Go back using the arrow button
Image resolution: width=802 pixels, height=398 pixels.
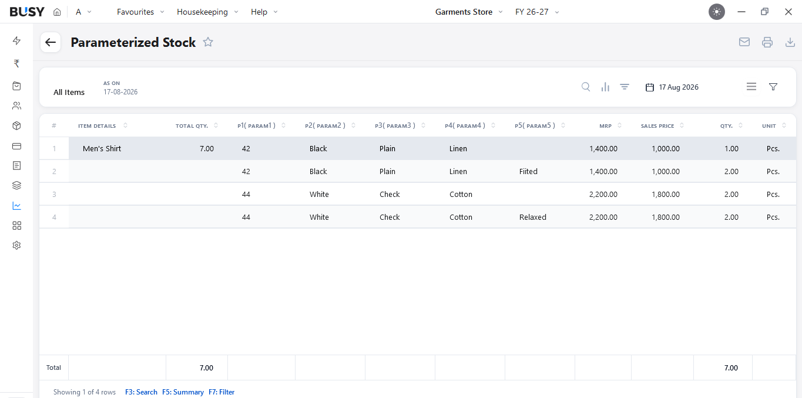pyautogui.click(x=51, y=42)
